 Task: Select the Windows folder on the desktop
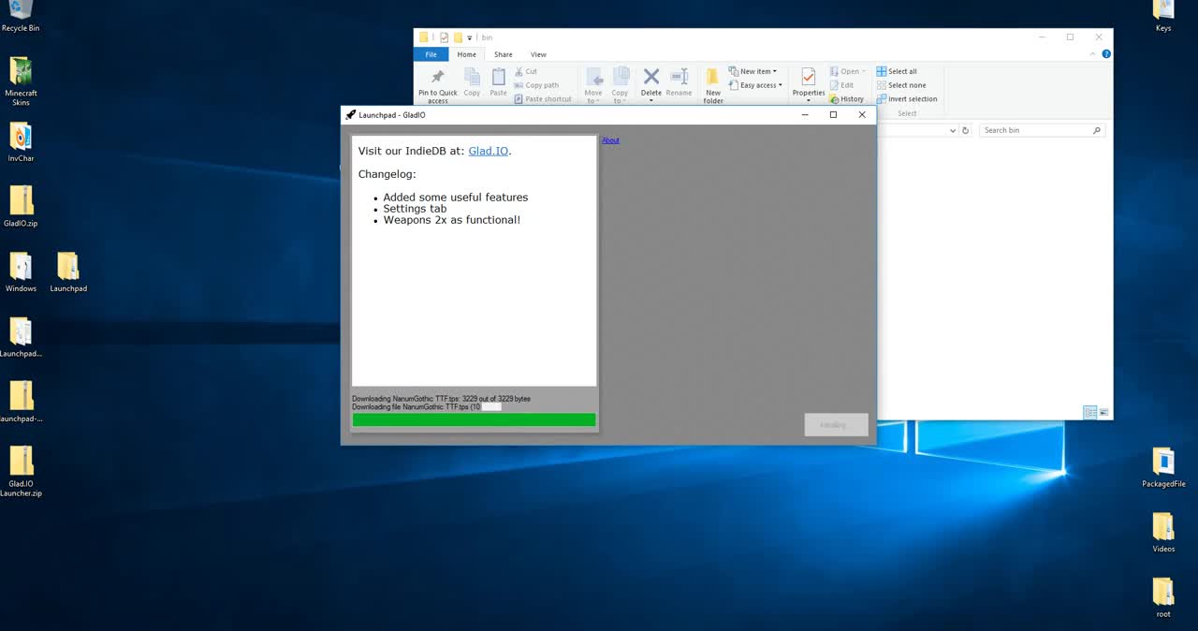(x=21, y=271)
